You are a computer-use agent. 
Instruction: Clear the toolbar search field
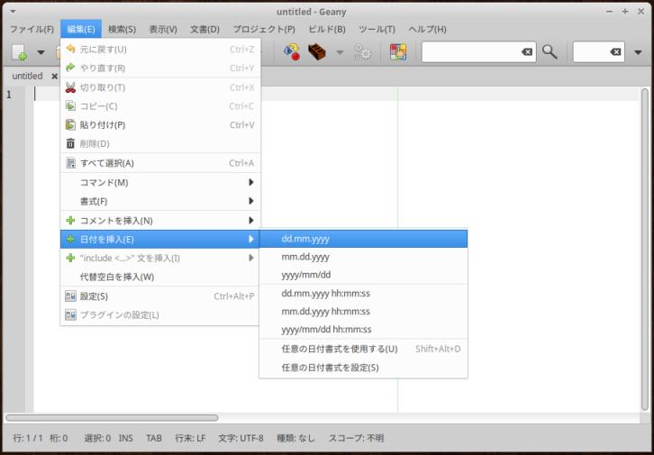coord(527,52)
